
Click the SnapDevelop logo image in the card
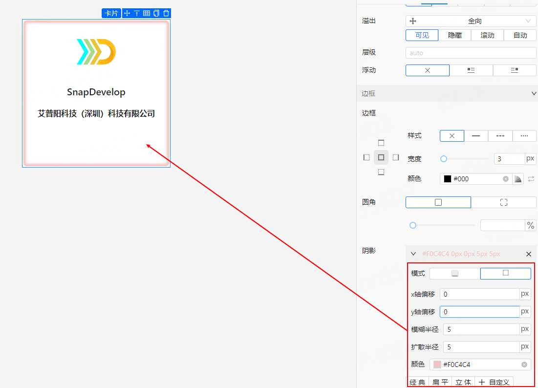tap(96, 52)
